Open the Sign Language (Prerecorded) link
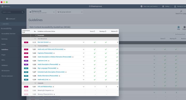This screenshot has width=186, height=100. (47, 68)
